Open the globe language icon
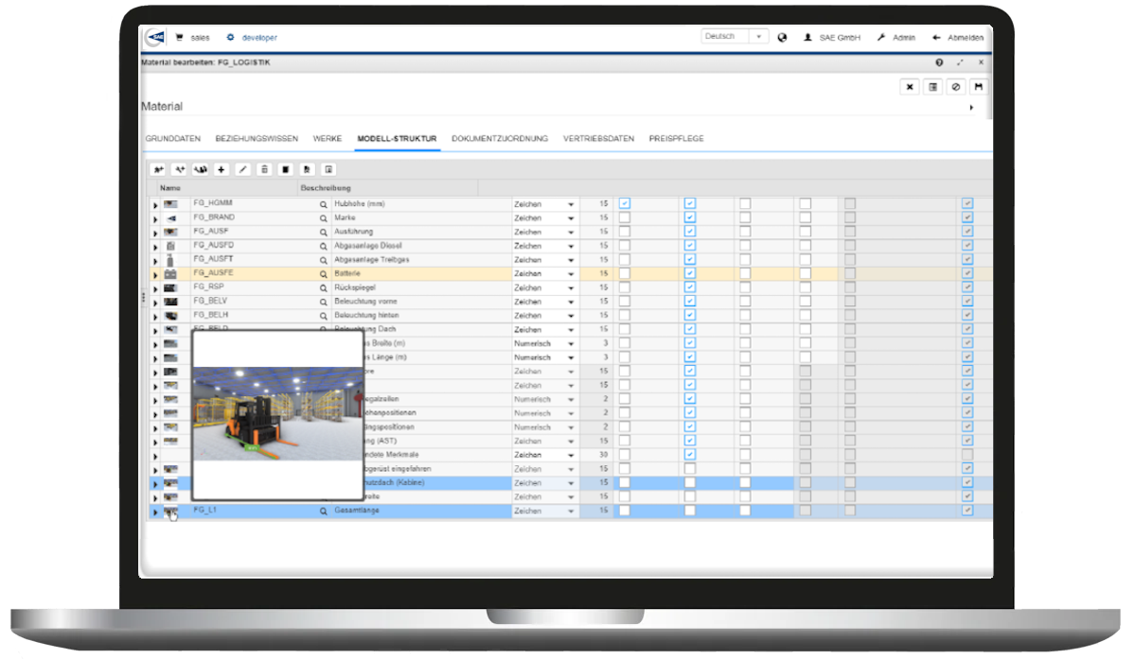The width and height of the screenshot is (1136, 659). pyautogui.click(x=782, y=37)
